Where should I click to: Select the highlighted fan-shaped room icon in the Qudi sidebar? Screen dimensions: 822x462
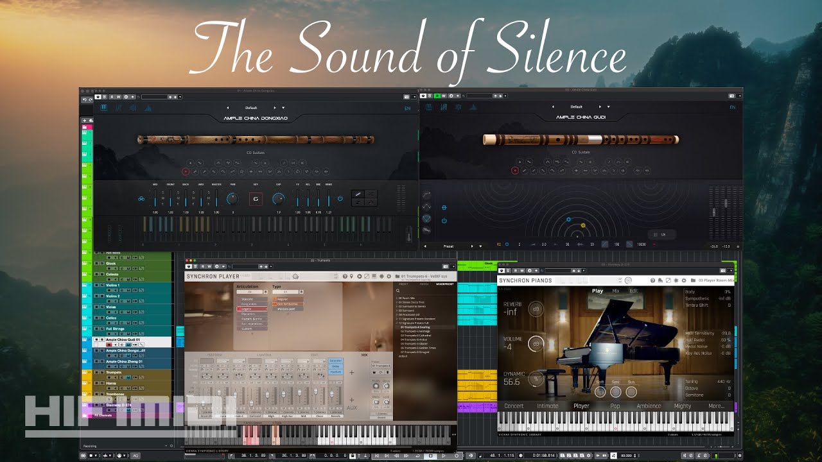tap(426, 218)
